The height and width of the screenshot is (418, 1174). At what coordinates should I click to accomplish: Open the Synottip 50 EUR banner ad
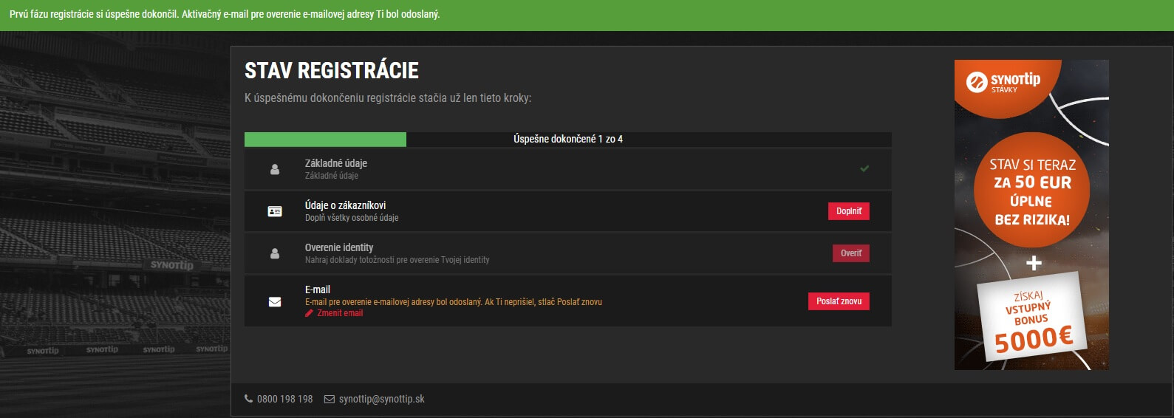coord(1031,215)
